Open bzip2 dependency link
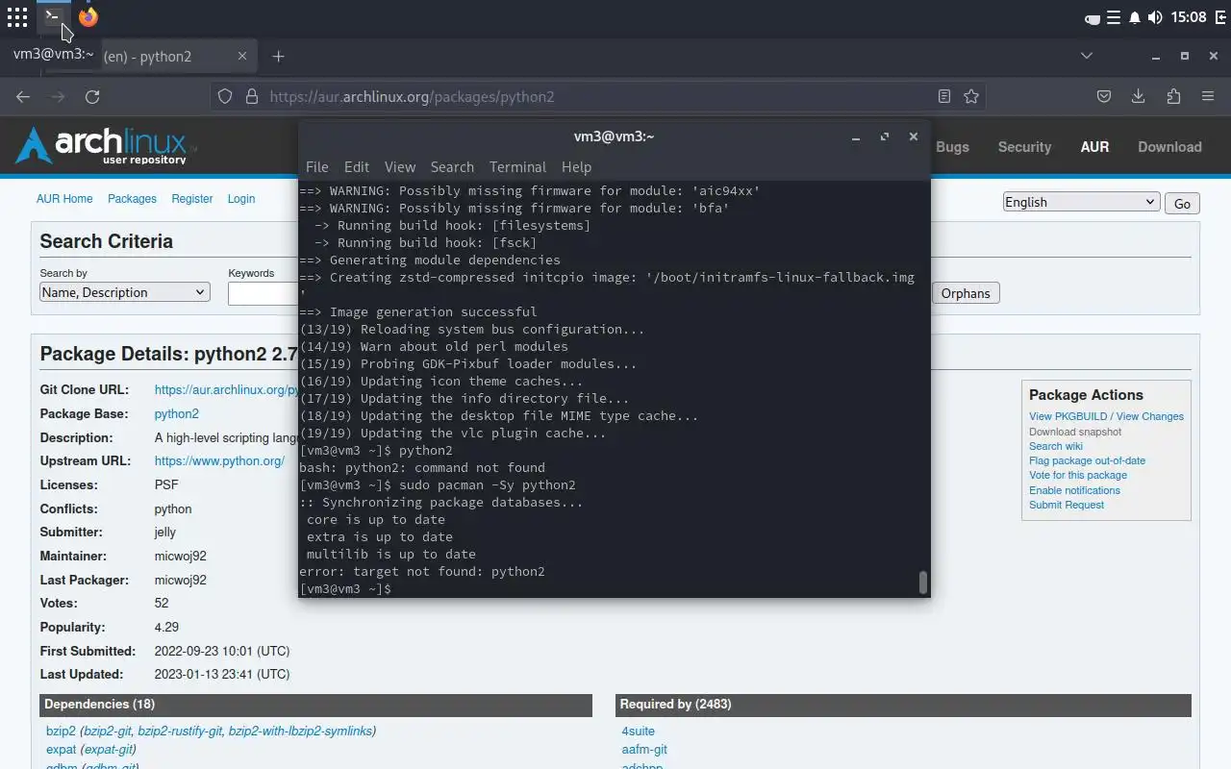The image size is (1231, 769). (x=61, y=732)
